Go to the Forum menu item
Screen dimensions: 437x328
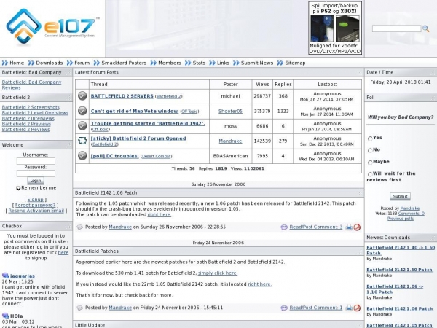point(82,63)
